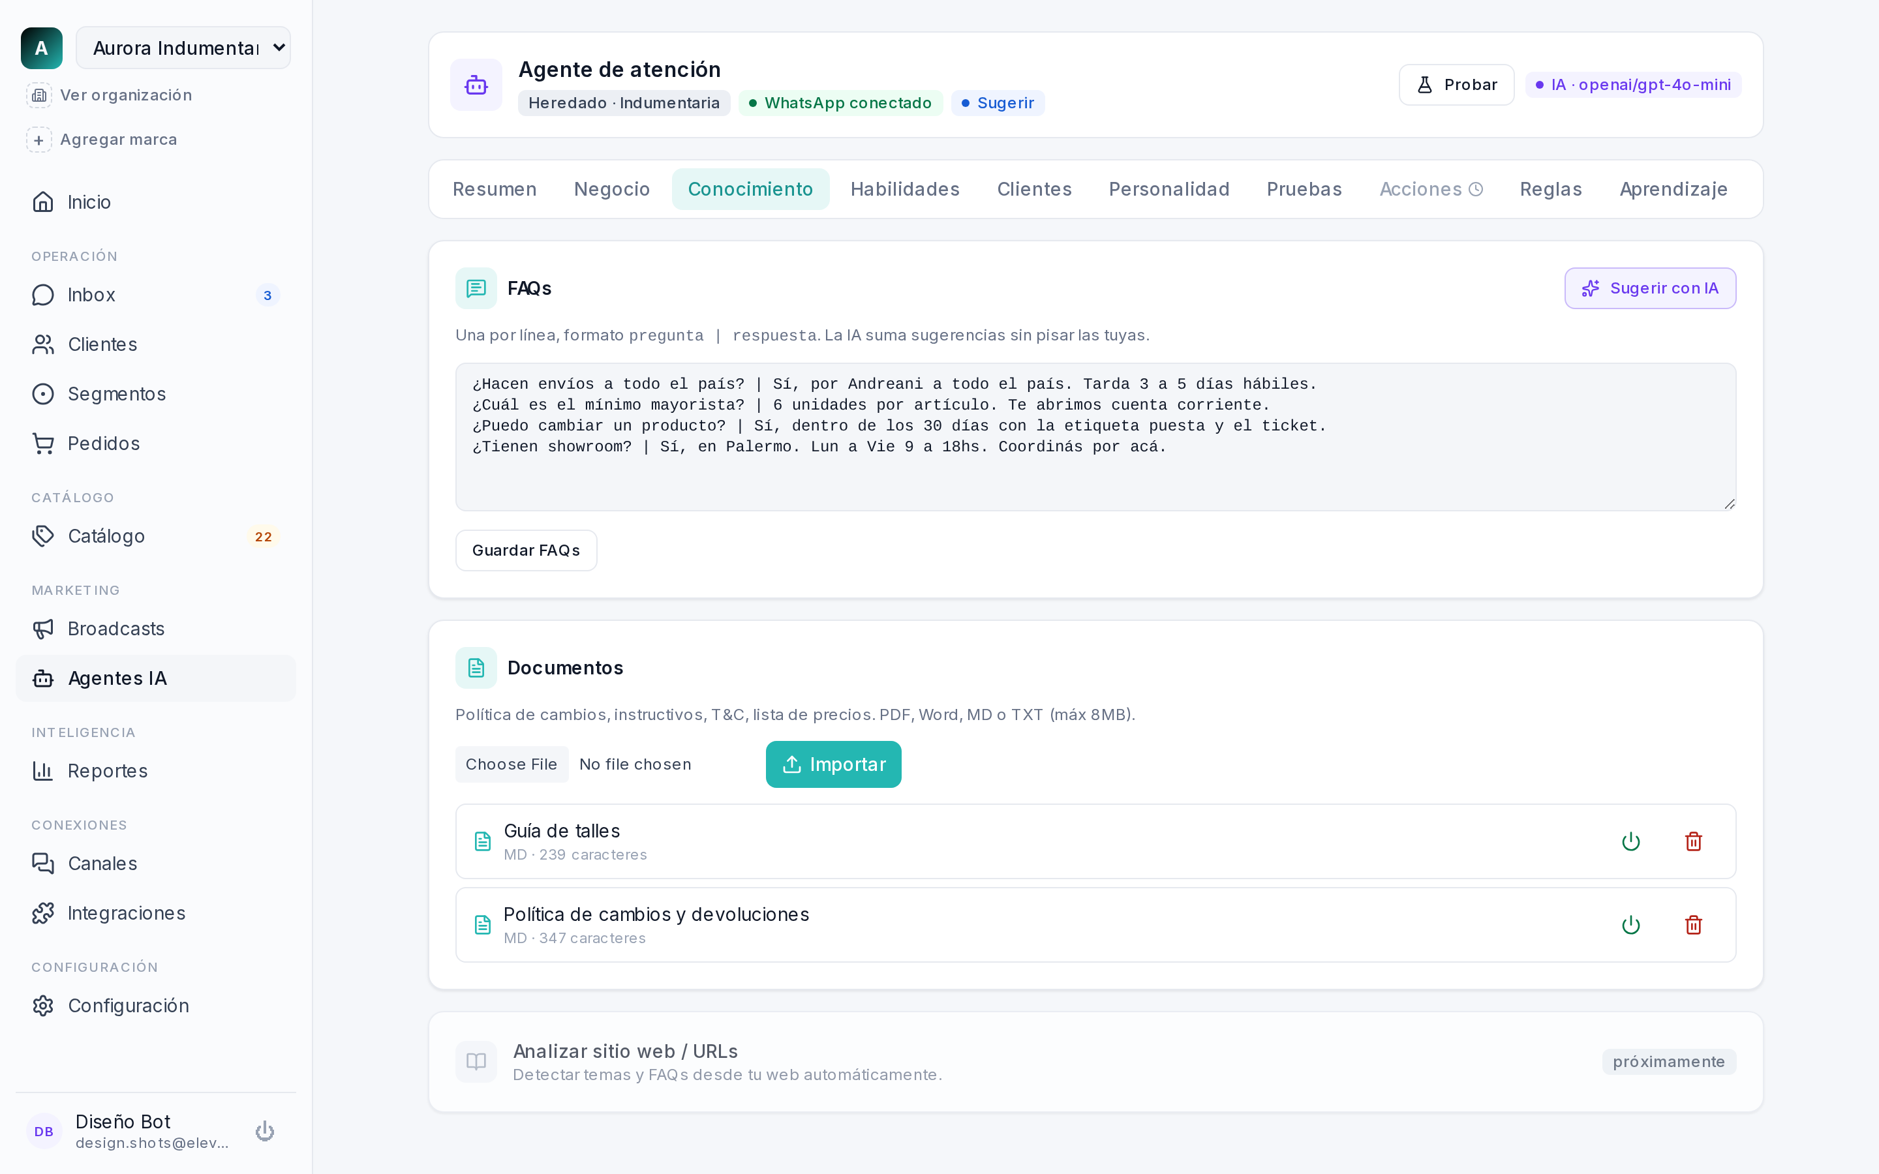Click the bar chart icon beside Reportes
The width and height of the screenshot is (1879, 1174).
[44, 771]
